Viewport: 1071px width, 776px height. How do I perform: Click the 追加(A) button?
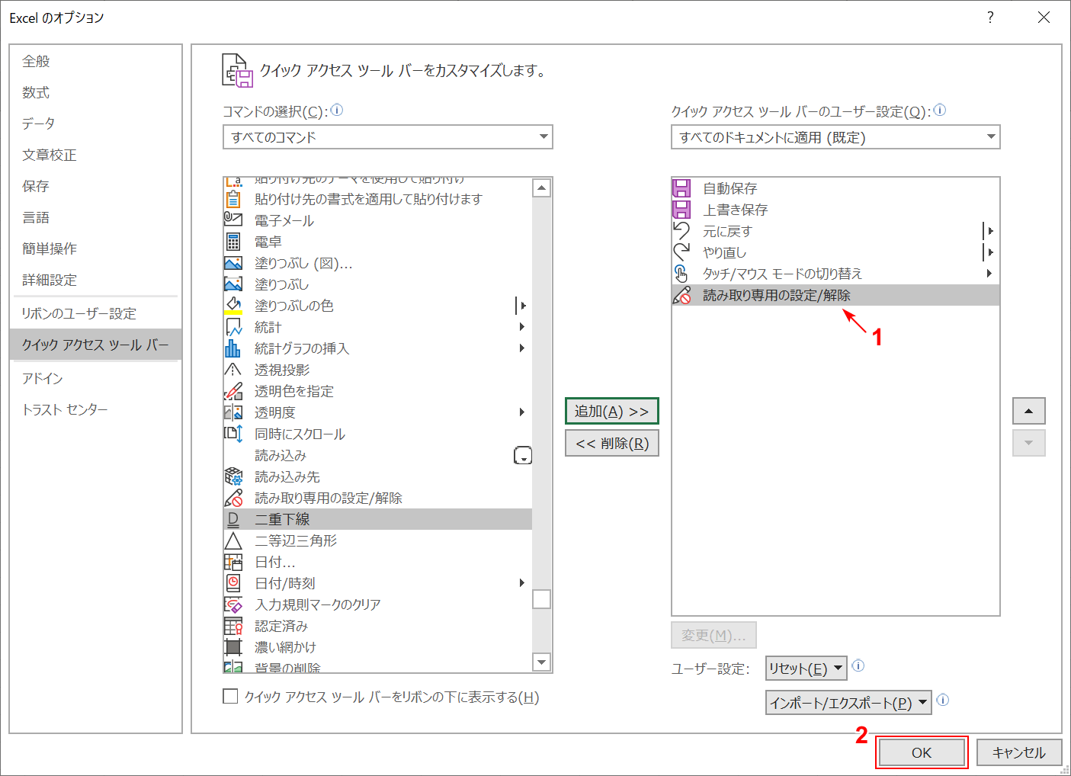point(611,411)
